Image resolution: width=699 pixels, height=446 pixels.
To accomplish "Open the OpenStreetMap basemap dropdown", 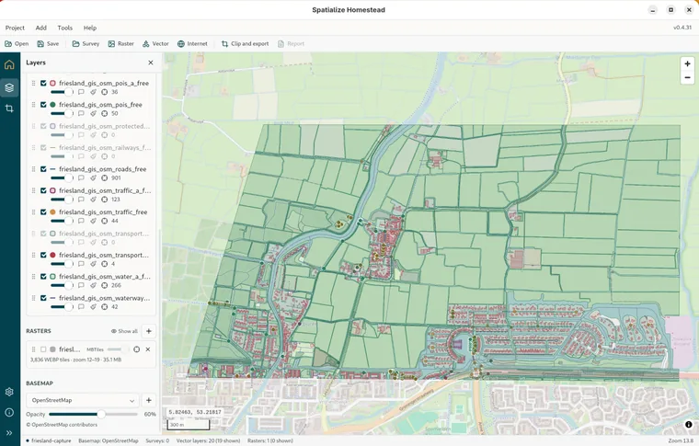I will [x=83, y=400].
